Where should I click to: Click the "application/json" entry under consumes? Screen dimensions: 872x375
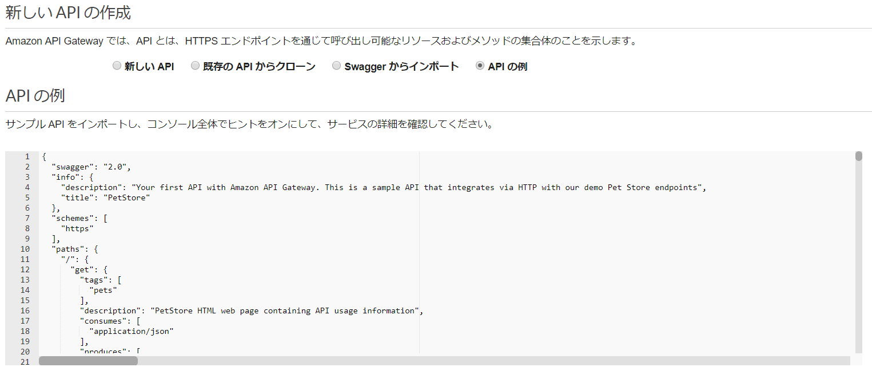132,331
